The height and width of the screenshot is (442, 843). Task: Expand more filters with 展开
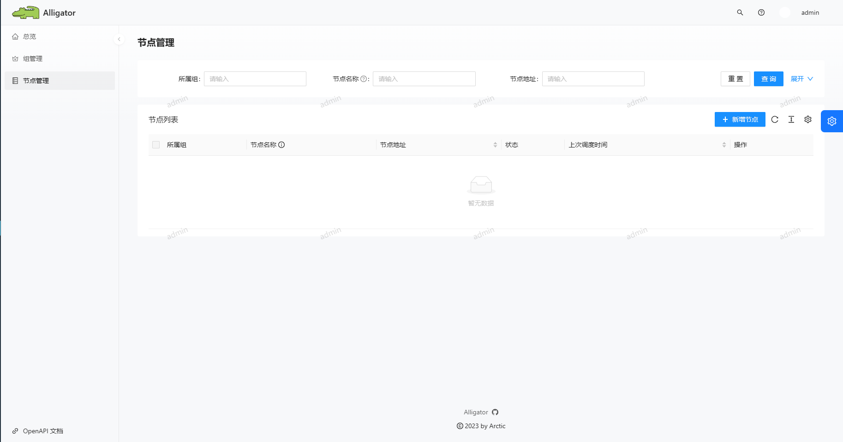point(801,79)
